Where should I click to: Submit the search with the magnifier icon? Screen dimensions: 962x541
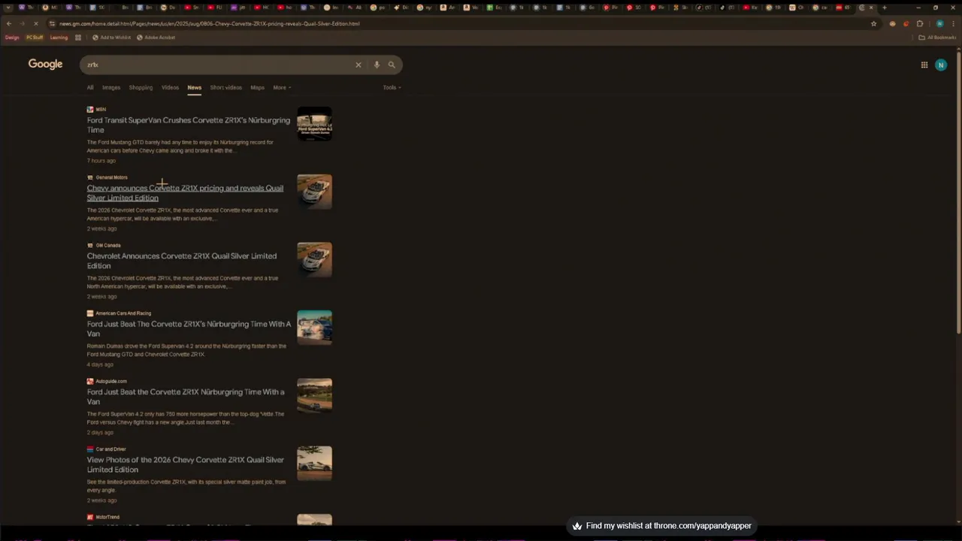tap(392, 65)
